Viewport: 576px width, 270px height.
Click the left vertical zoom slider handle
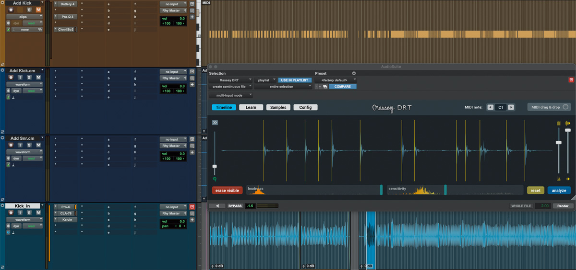pos(215,166)
